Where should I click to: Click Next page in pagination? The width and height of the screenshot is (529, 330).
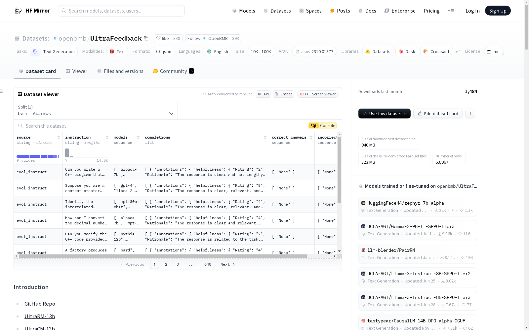pyautogui.click(x=228, y=264)
